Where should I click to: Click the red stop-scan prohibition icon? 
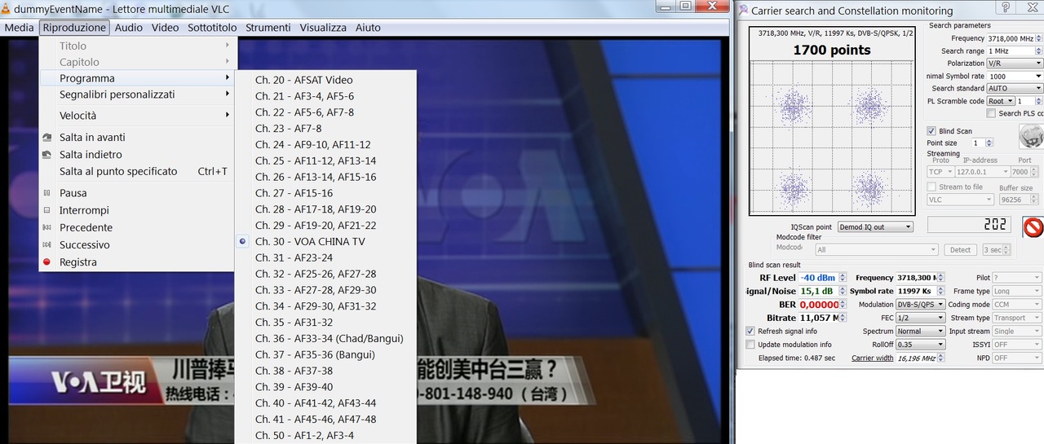click(x=1033, y=226)
